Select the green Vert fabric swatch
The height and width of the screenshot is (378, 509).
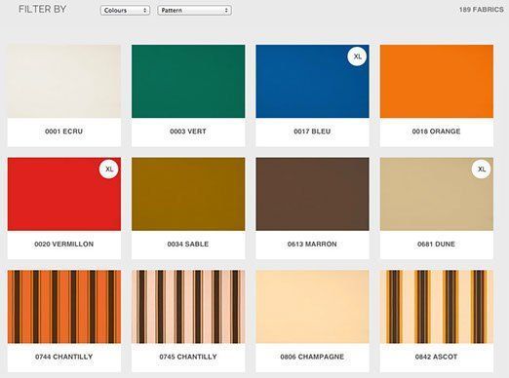[x=188, y=81]
